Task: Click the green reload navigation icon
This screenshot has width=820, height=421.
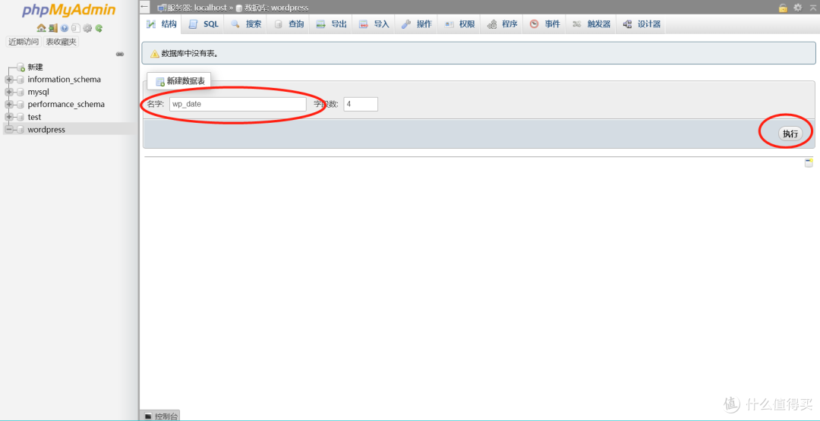Action: click(99, 28)
